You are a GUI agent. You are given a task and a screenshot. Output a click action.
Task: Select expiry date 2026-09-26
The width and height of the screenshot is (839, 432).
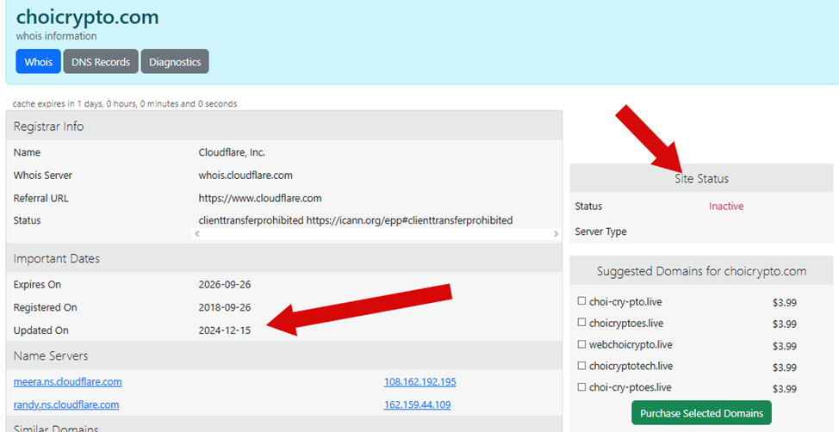click(225, 285)
